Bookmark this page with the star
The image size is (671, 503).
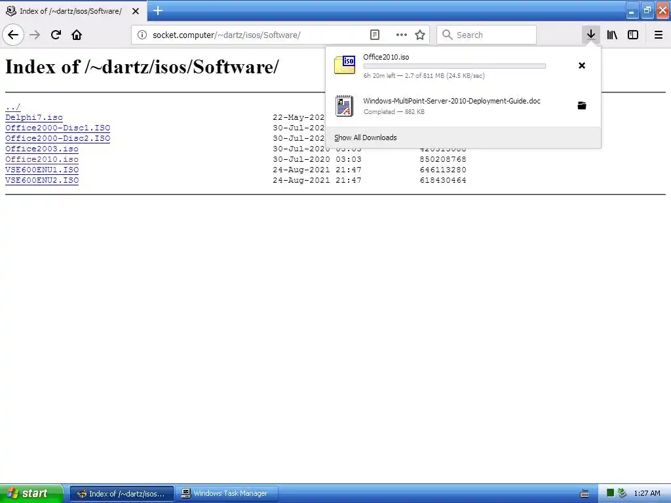tap(420, 35)
